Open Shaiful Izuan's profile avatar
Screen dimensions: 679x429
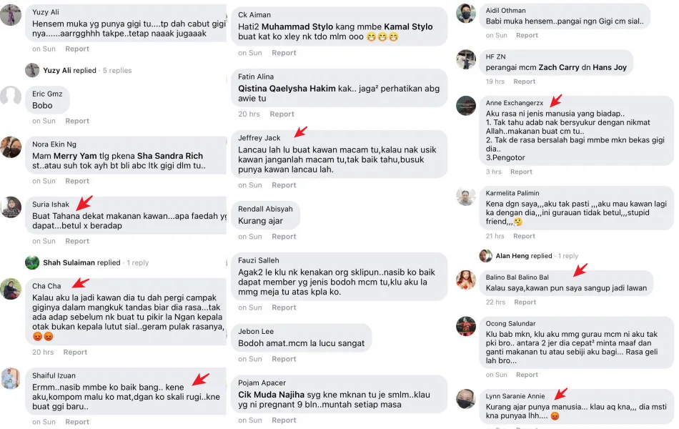tap(11, 378)
